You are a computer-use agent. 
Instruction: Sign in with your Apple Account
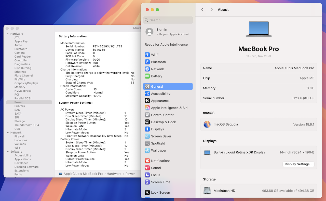[x=168, y=32]
